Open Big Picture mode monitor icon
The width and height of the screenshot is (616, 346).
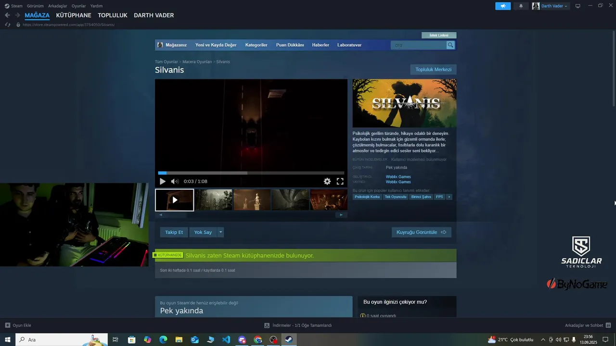577,6
